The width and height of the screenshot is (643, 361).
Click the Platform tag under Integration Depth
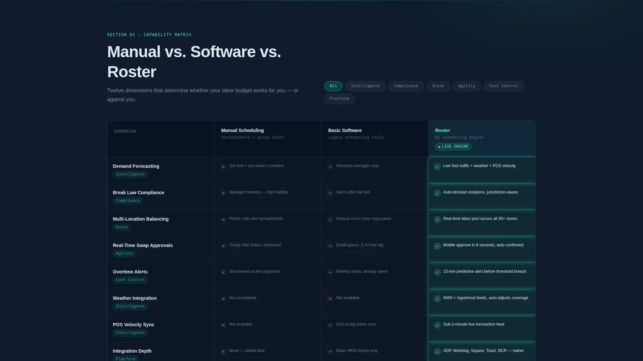pos(126,359)
